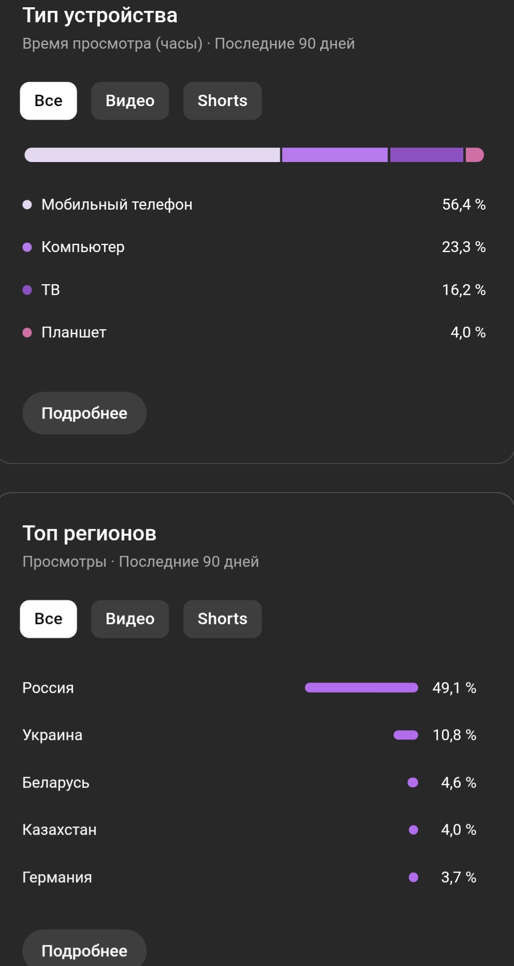Viewport: 514px width, 966px height.
Task: Click the legend dot beside ТВ
Action: 27,290
